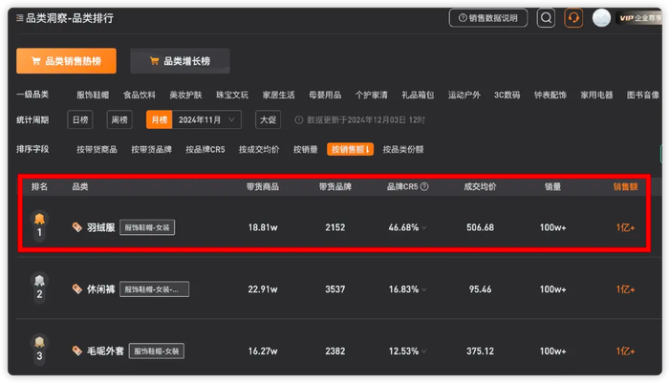Sort by 按销量
Screen dimensions: 669x383
coord(306,149)
